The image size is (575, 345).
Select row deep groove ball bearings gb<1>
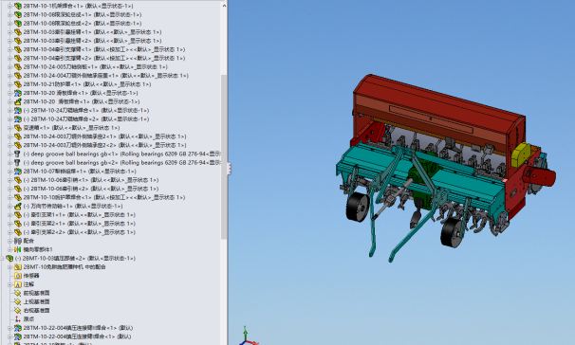pyautogui.click(x=121, y=154)
